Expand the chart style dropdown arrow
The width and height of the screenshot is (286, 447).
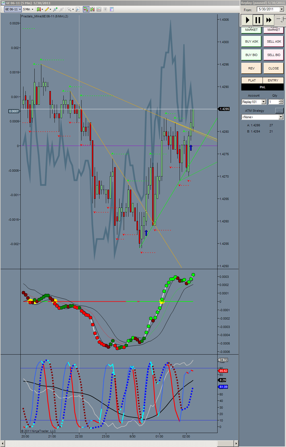[42, 9]
